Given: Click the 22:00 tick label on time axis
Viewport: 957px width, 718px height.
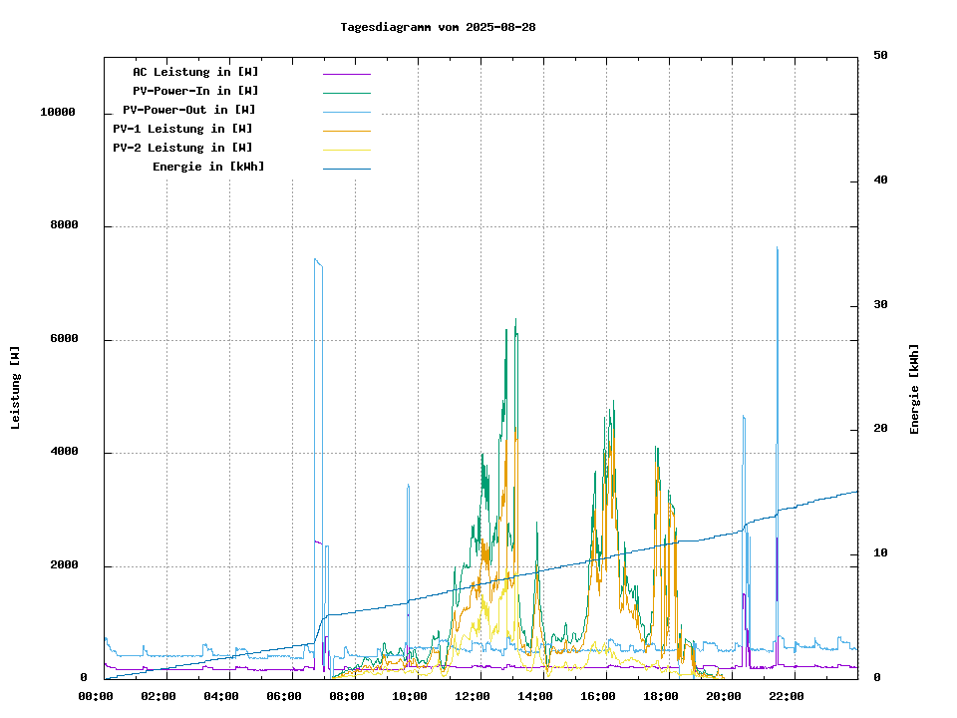Looking at the screenshot, I should pos(787,696).
